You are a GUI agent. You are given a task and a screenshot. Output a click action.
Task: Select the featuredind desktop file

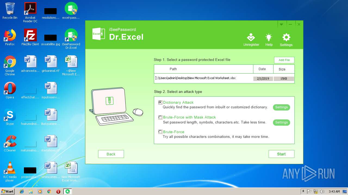tap(30, 119)
